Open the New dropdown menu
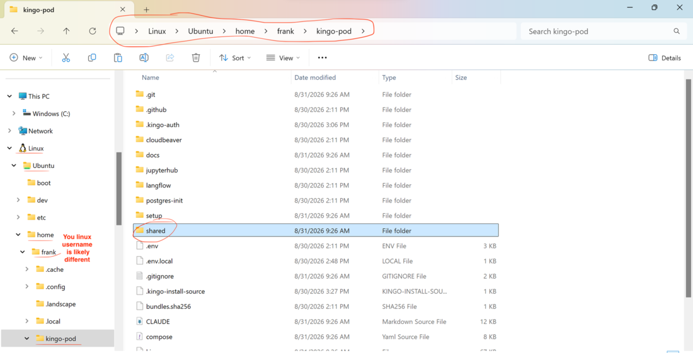 pyautogui.click(x=26, y=58)
